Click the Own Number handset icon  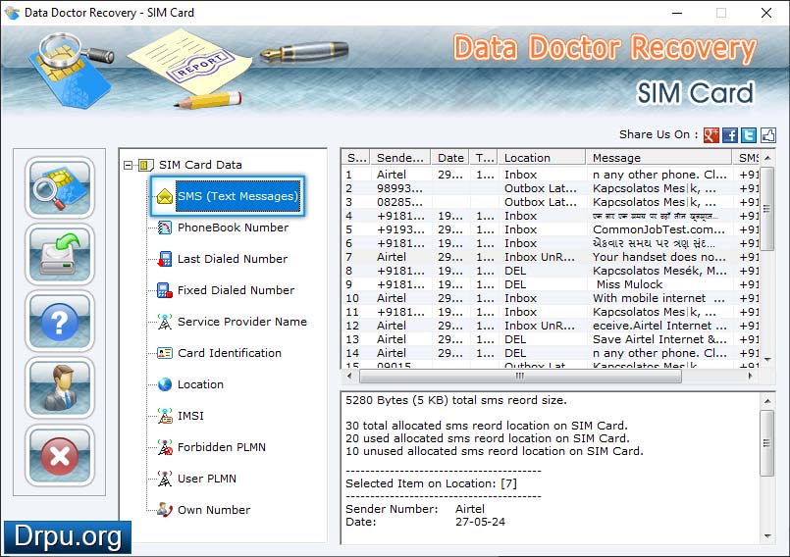point(164,510)
